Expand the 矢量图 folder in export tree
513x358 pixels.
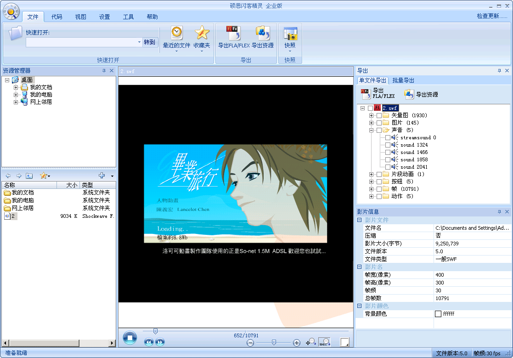[x=371, y=115]
